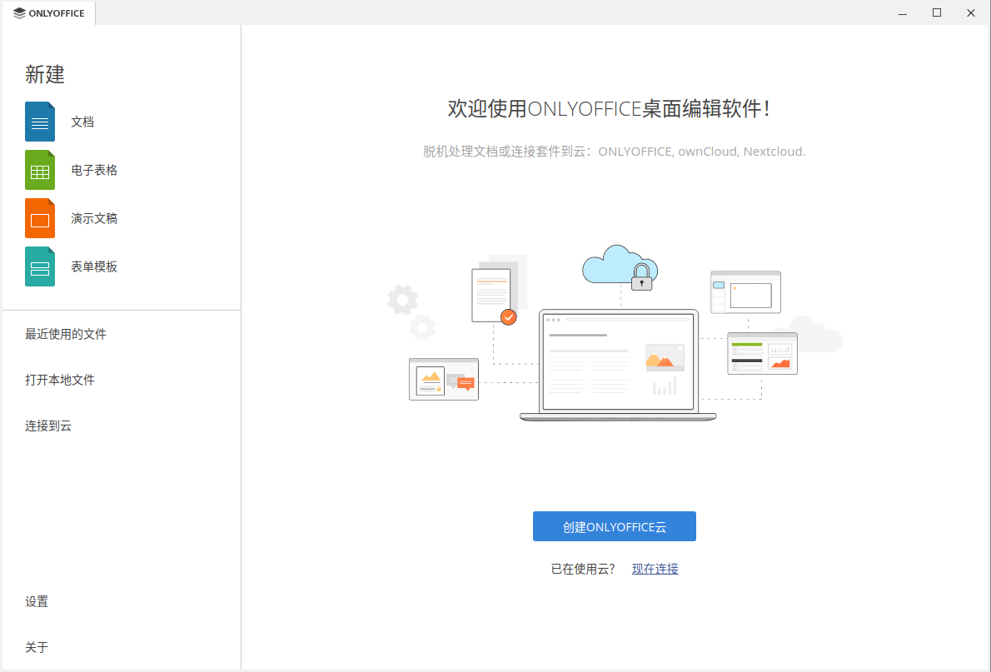Open the 连接到云 sidebar section
991x672 pixels.
(48, 426)
